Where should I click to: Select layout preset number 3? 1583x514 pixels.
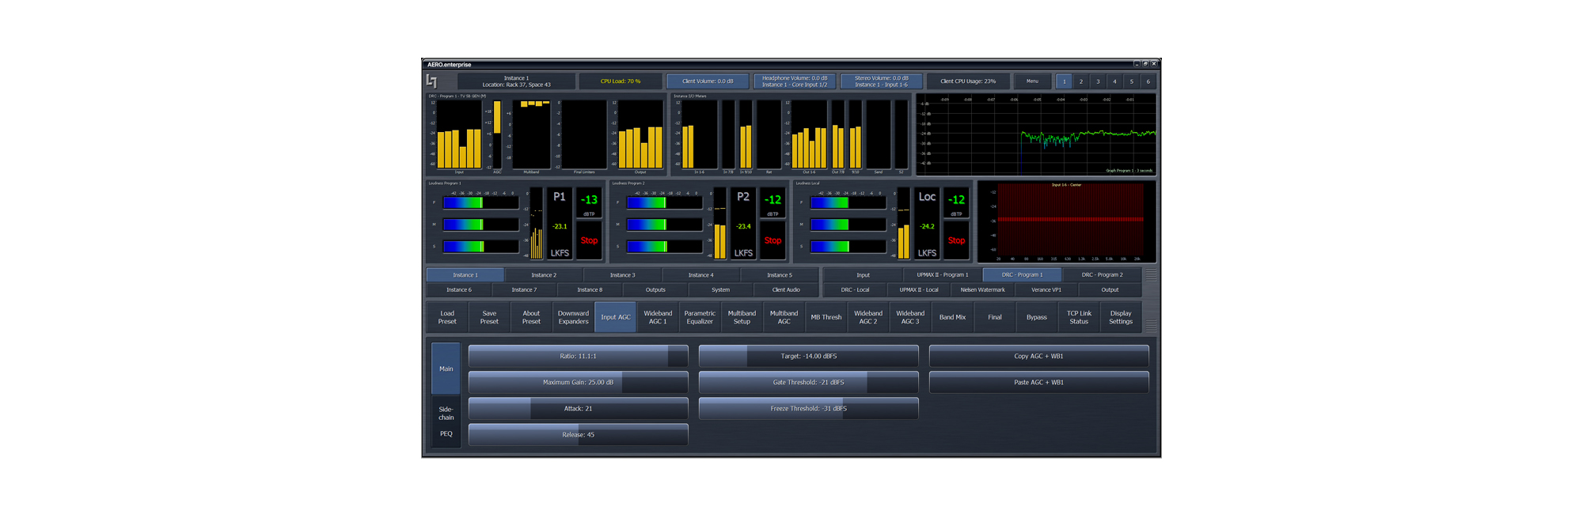1098,81
